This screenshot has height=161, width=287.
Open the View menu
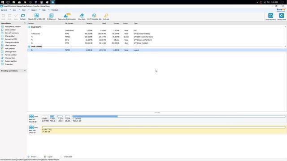pos(14,10)
